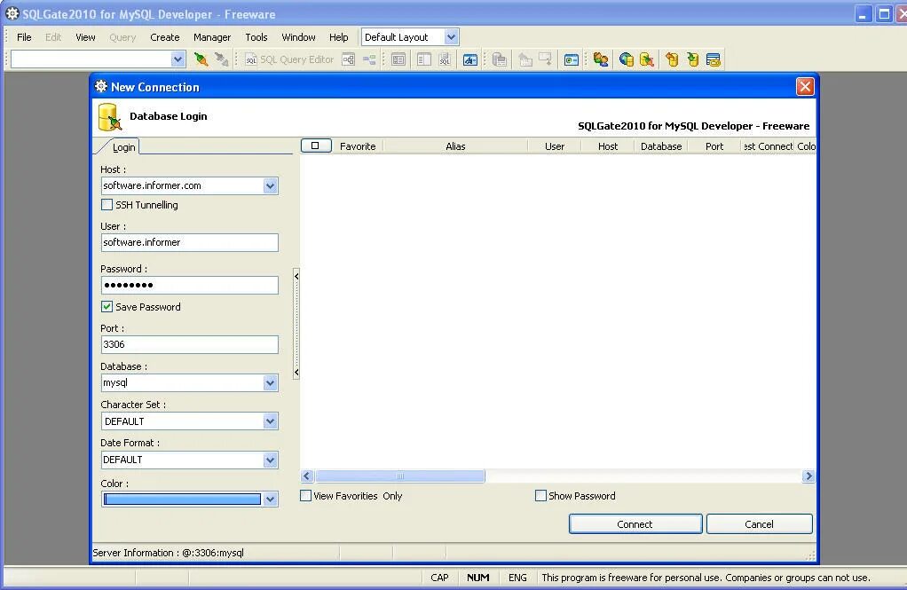Click the Host column header
The image size is (907, 590).
click(607, 146)
